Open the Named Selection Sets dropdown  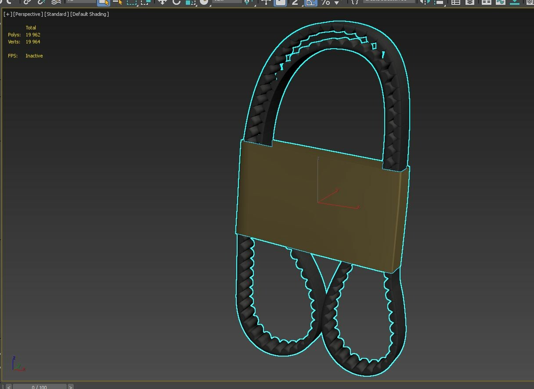(389, 1)
